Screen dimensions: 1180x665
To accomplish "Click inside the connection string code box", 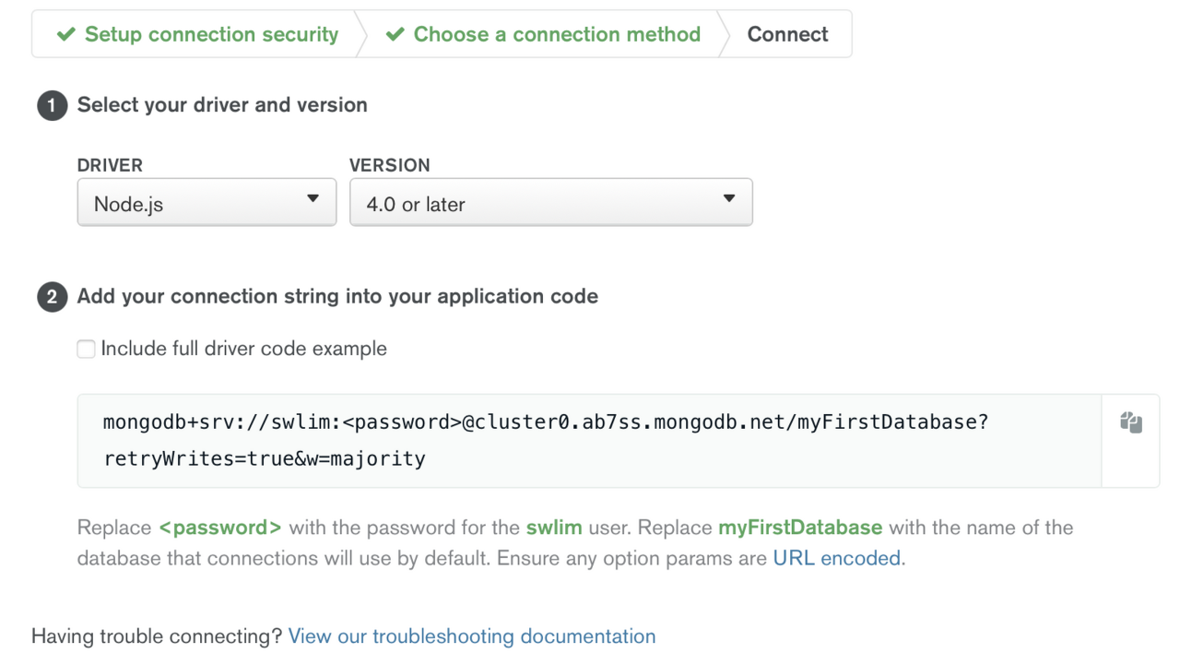I will 590,441.
